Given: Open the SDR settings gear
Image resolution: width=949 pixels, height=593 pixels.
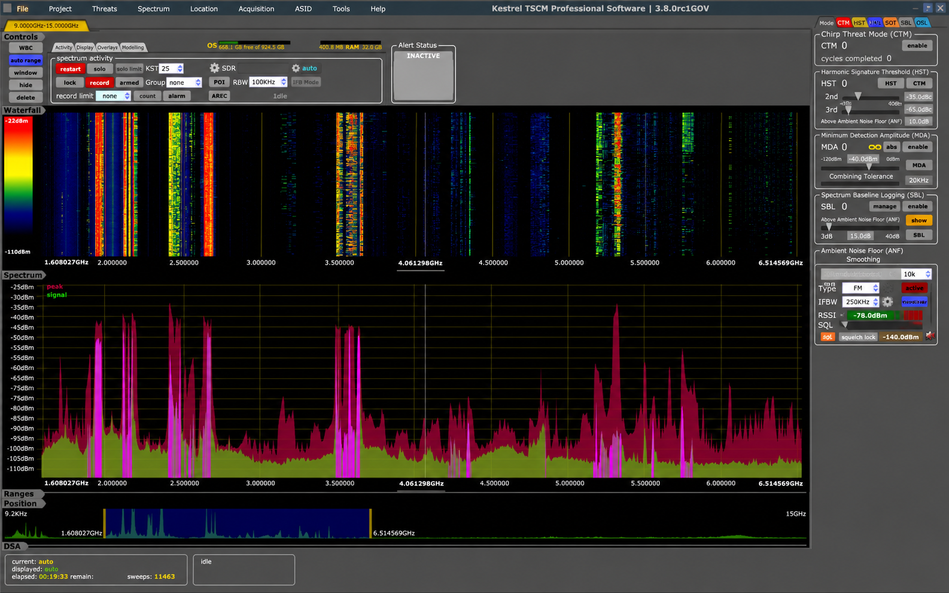Looking at the screenshot, I should 214,68.
